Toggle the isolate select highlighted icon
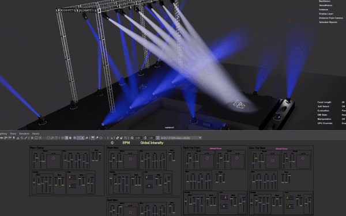346x216 pixels. [93, 138]
